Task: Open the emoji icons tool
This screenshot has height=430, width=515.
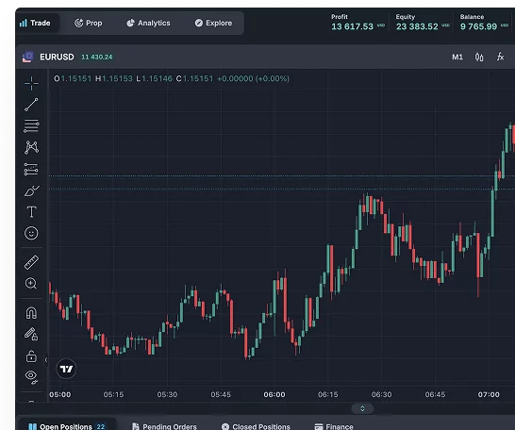Action: pyautogui.click(x=31, y=233)
